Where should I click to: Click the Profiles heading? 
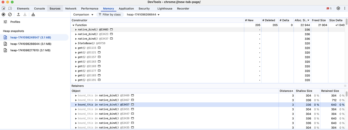pos(15,22)
